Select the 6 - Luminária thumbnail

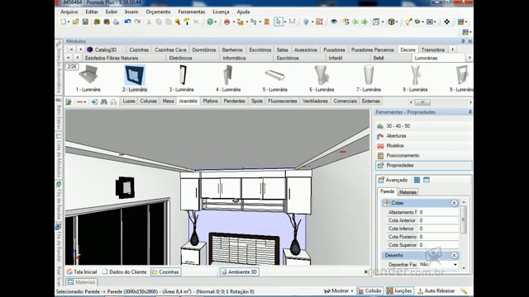tap(322, 78)
